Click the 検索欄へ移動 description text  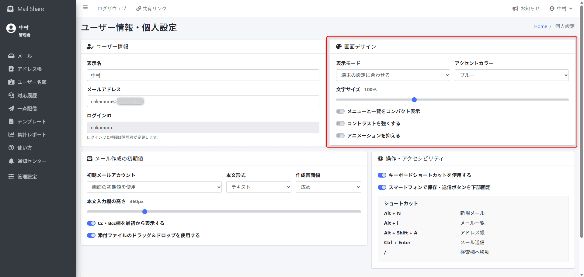[x=475, y=252]
